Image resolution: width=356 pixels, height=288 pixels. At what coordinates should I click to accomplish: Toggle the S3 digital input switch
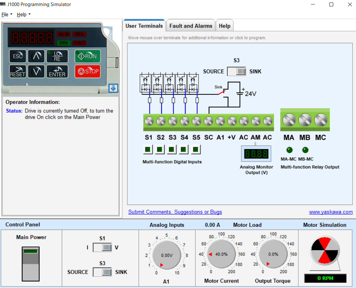click(x=172, y=150)
